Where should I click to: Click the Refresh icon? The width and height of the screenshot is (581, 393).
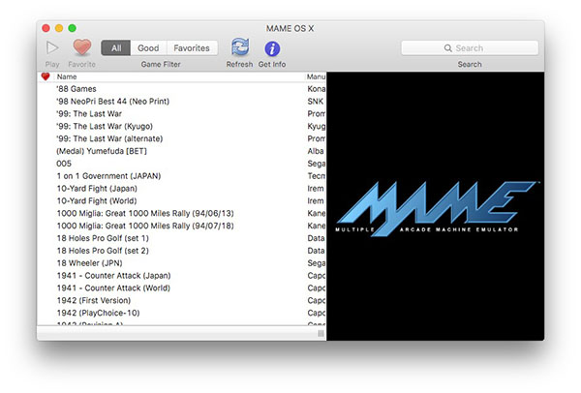pos(239,47)
